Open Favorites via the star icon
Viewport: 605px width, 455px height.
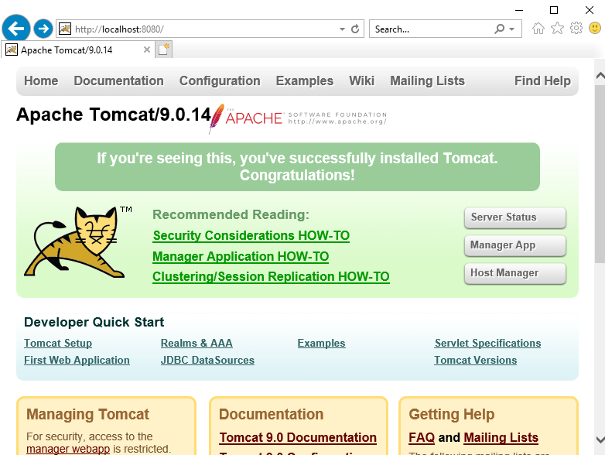[557, 28]
